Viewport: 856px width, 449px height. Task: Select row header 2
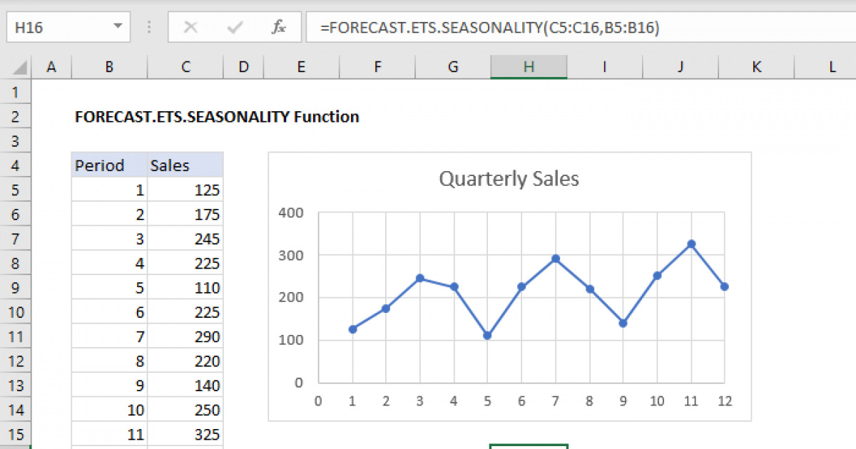[x=16, y=116]
